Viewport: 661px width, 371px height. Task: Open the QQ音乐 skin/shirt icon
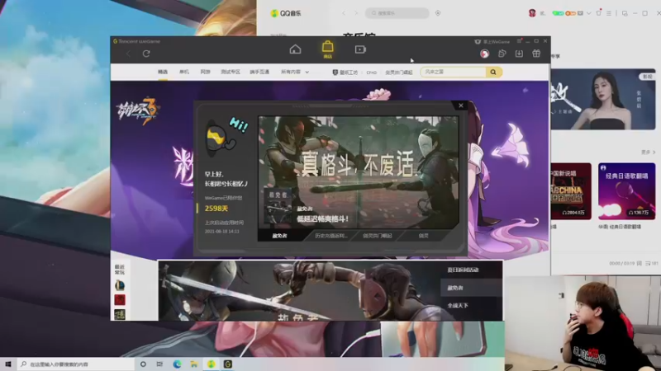click(598, 13)
